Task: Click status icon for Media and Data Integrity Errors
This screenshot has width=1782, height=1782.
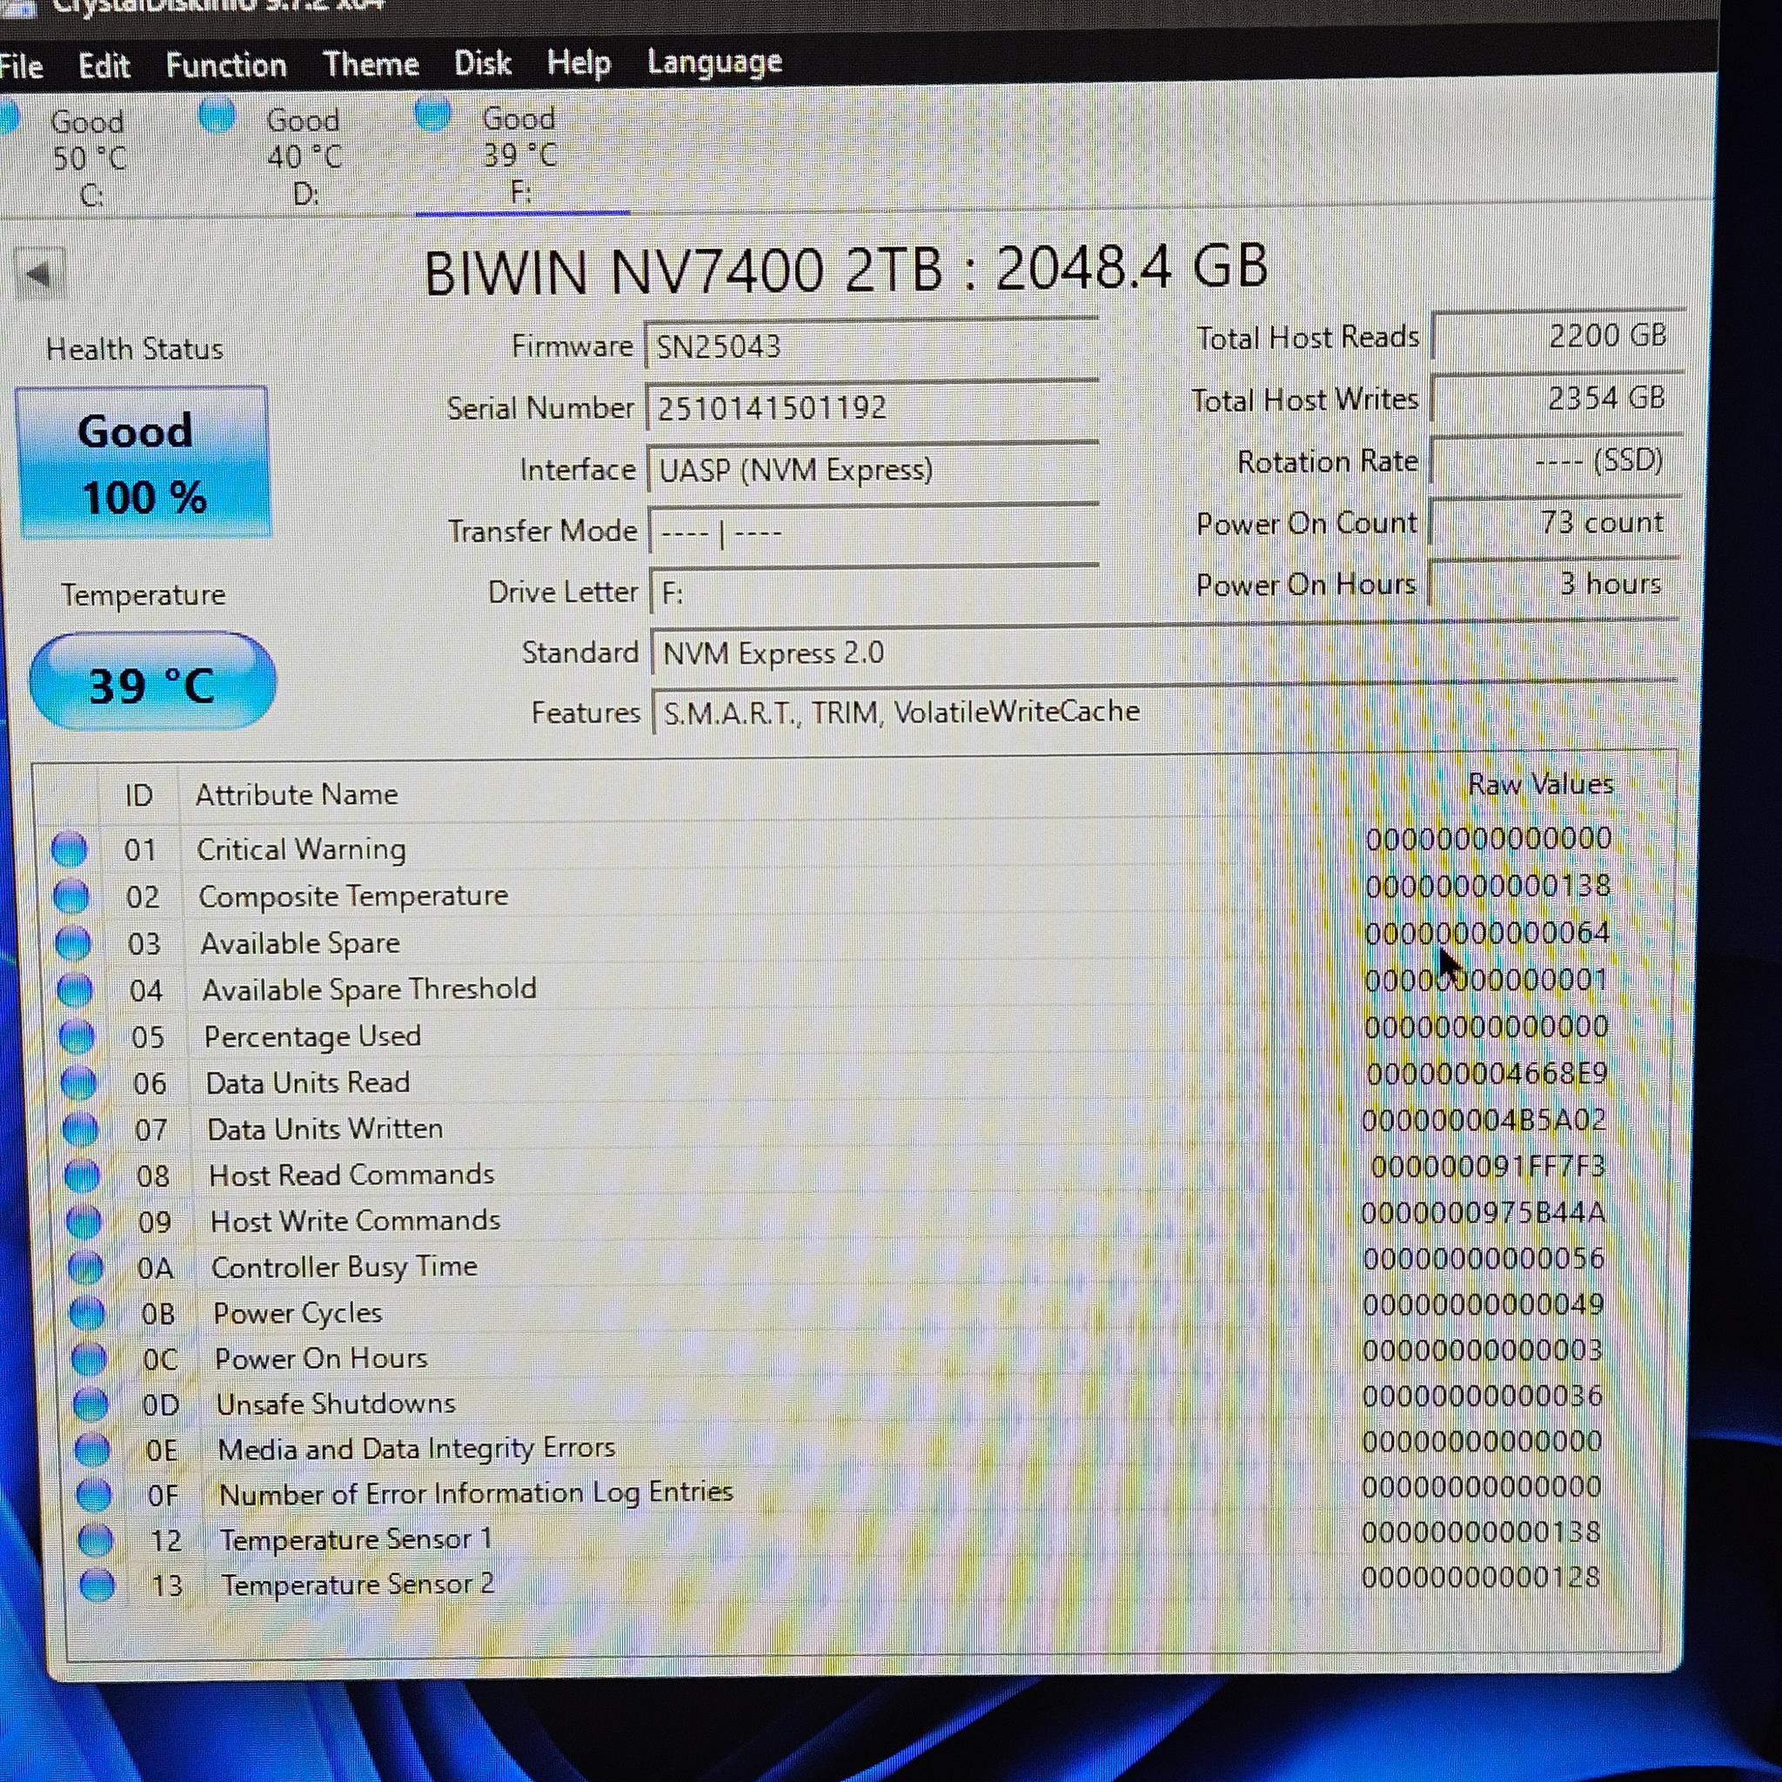Action: point(92,1450)
